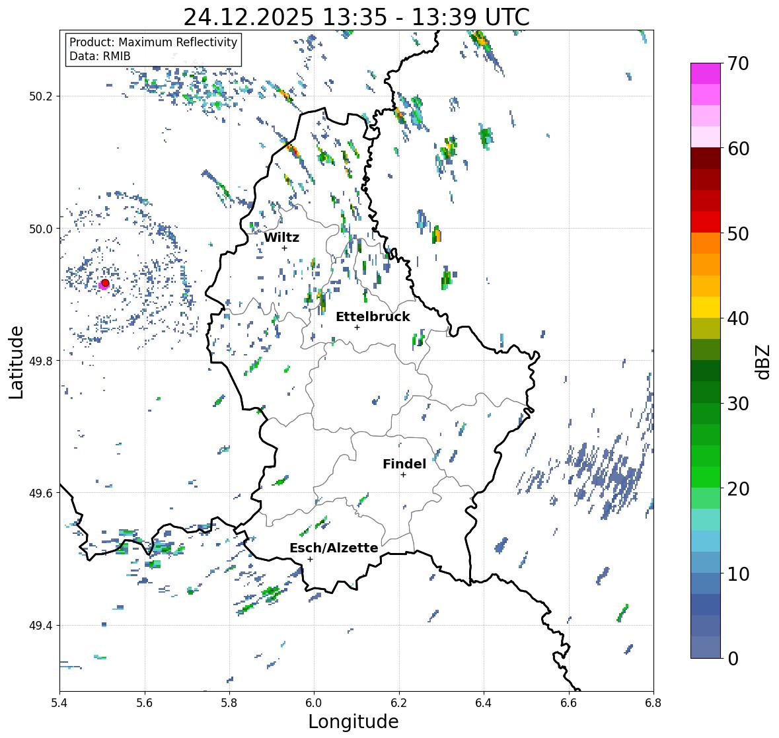
Task: Click the colorbar value 50
Action: coord(738,233)
